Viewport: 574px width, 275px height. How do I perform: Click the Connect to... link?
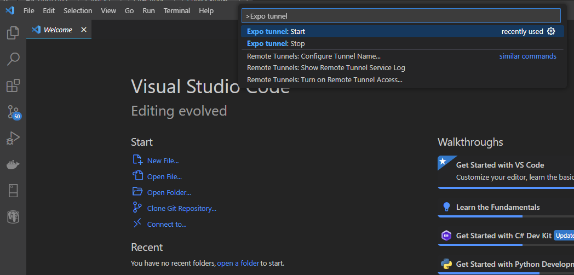[x=167, y=225]
